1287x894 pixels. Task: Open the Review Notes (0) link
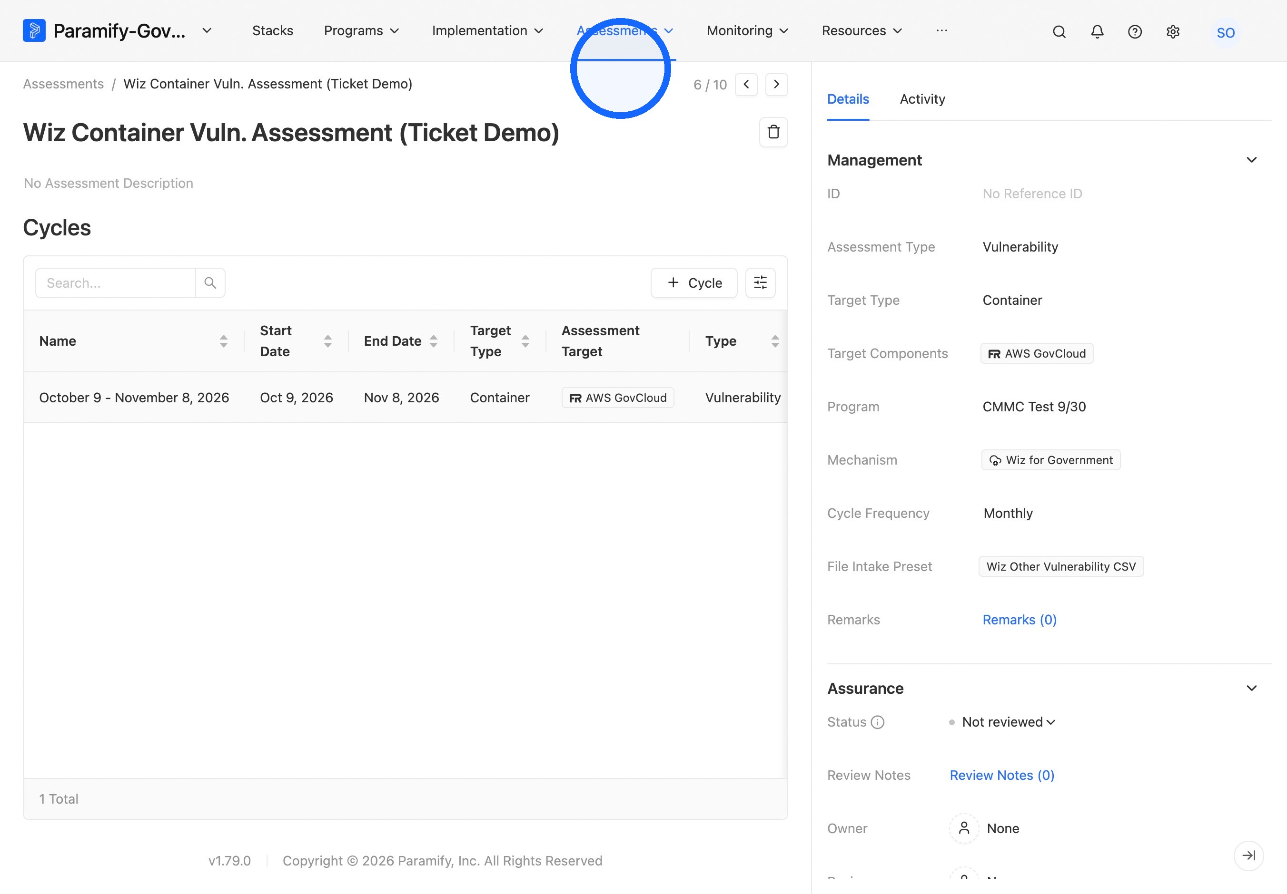click(1002, 775)
